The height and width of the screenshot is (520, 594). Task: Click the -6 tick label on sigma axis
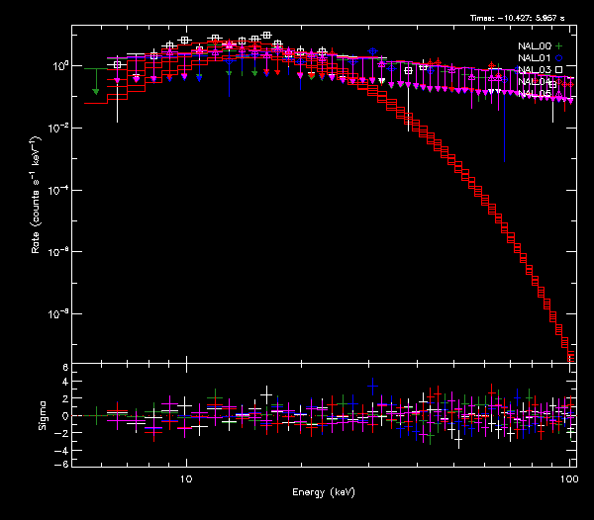(61, 464)
